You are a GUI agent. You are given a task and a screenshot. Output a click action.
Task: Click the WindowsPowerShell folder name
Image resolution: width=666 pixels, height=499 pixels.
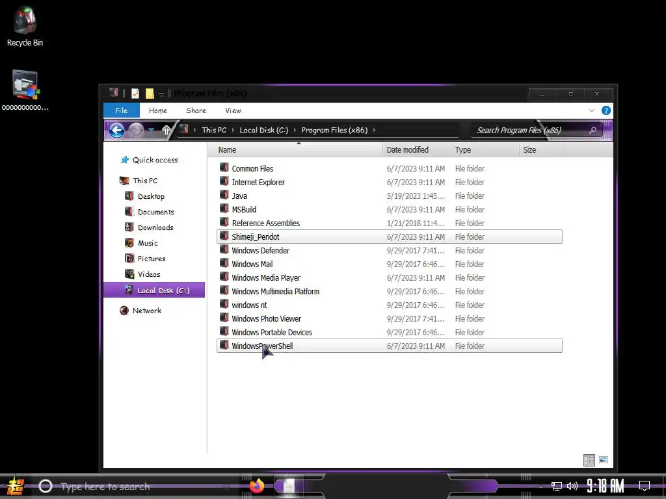pyautogui.click(x=262, y=346)
